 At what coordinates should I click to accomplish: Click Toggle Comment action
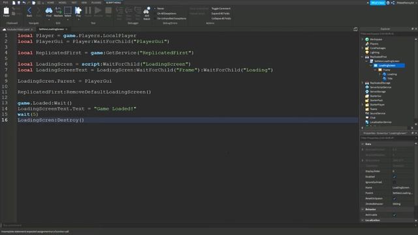coord(221,8)
